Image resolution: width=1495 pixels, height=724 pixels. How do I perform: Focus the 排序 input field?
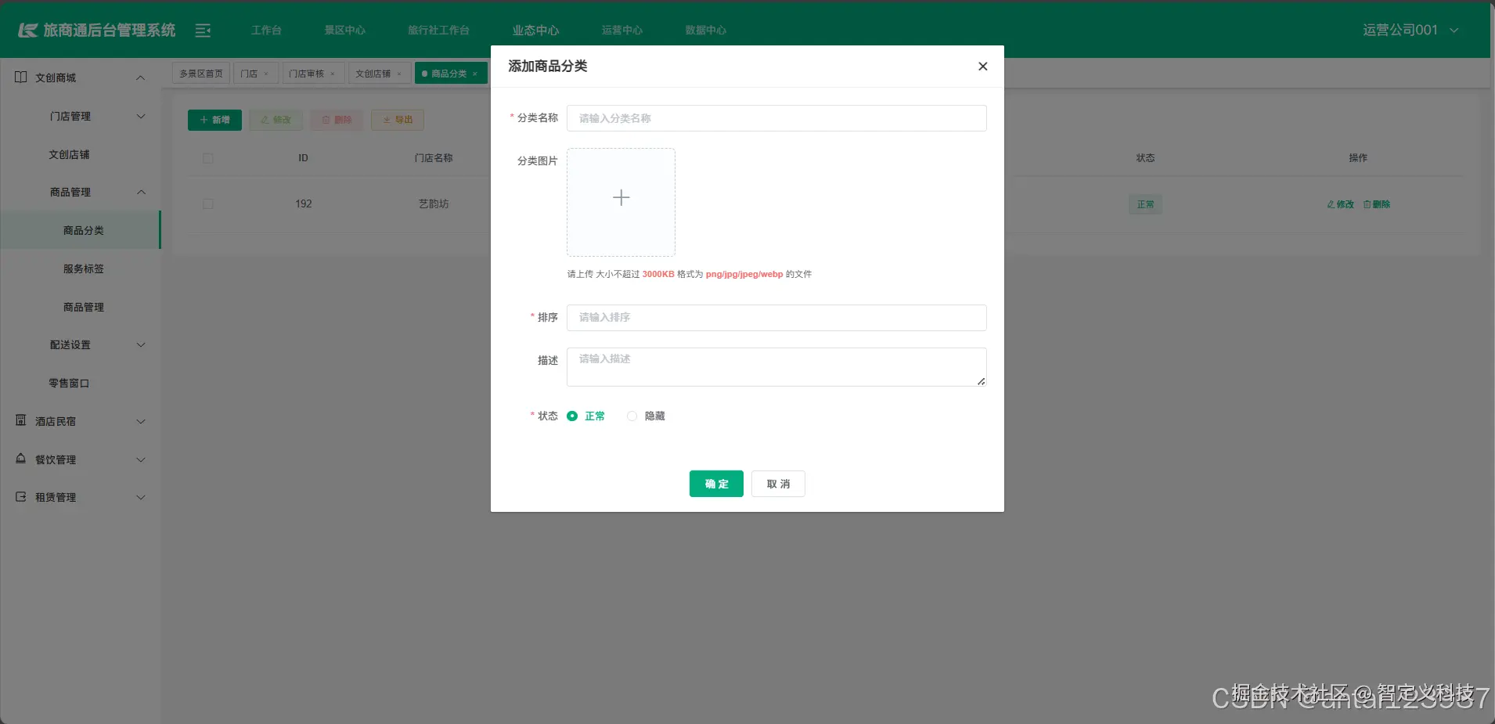pyautogui.click(x=776, y=318)
